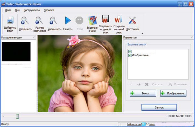The height and width of the screenshot is (127, 195).
Task: Select the Размер оригинала zoom icon
Action: pos(39,20)
